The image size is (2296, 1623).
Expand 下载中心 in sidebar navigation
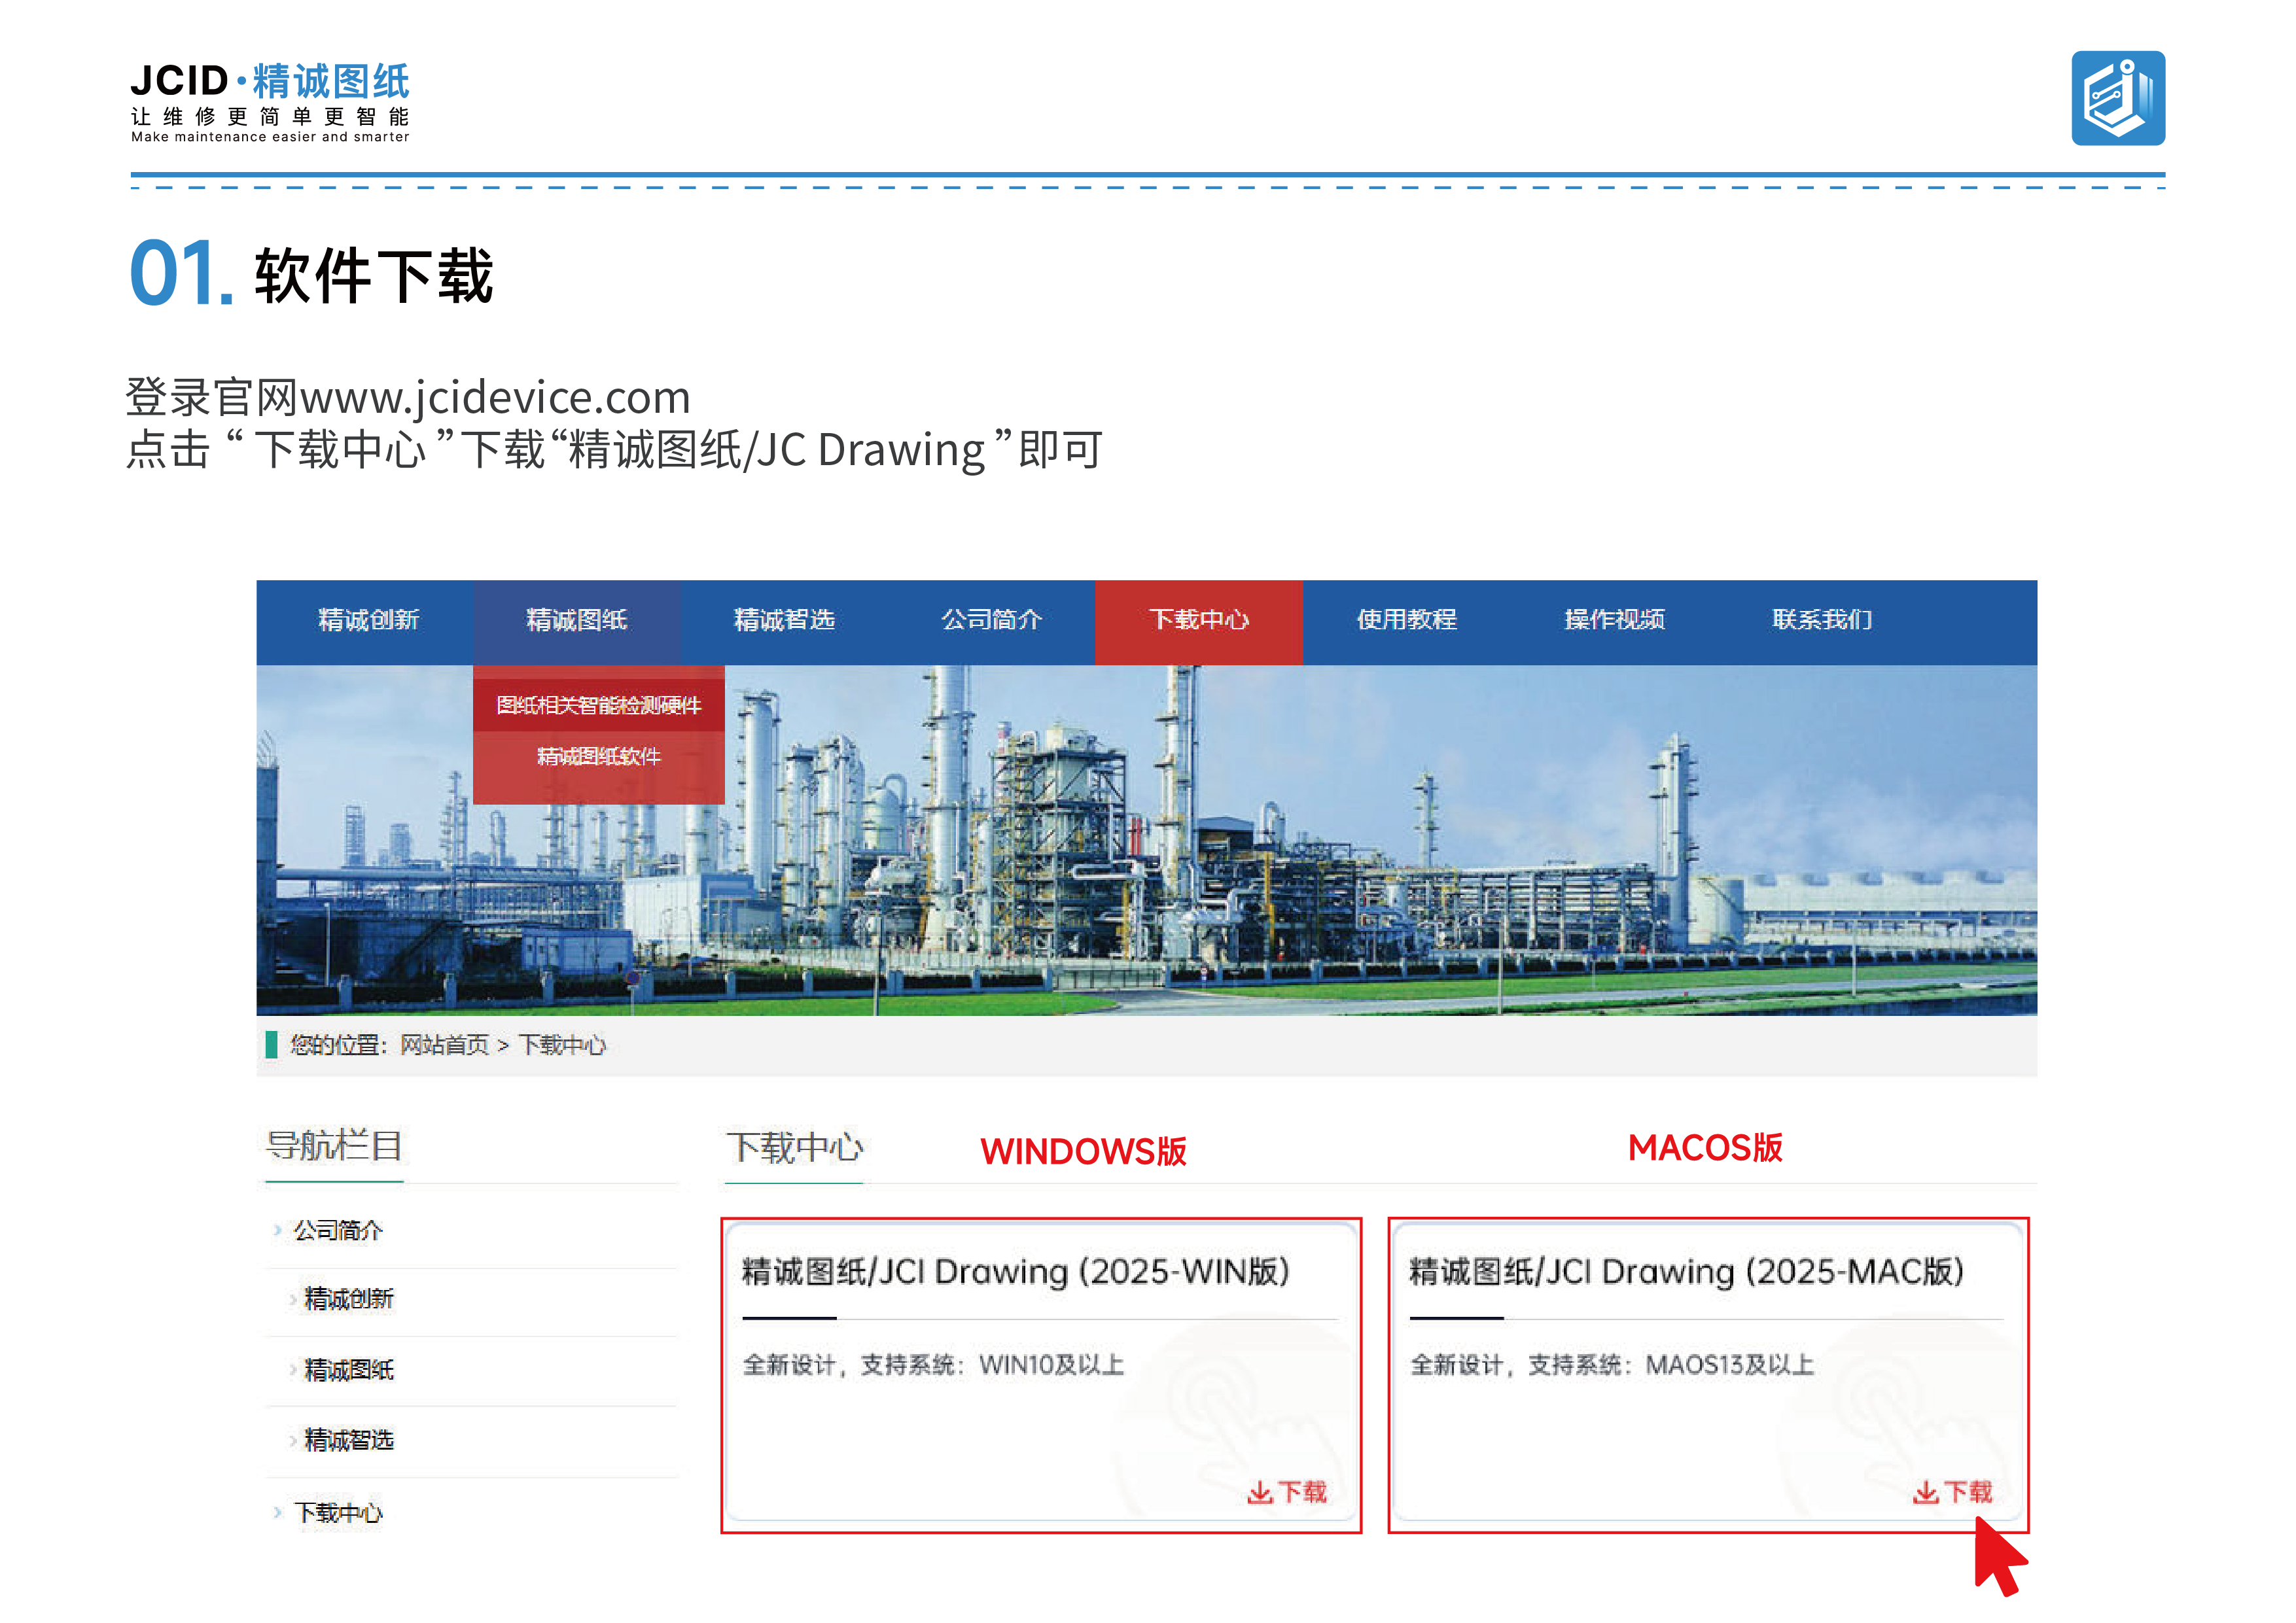337,1512
